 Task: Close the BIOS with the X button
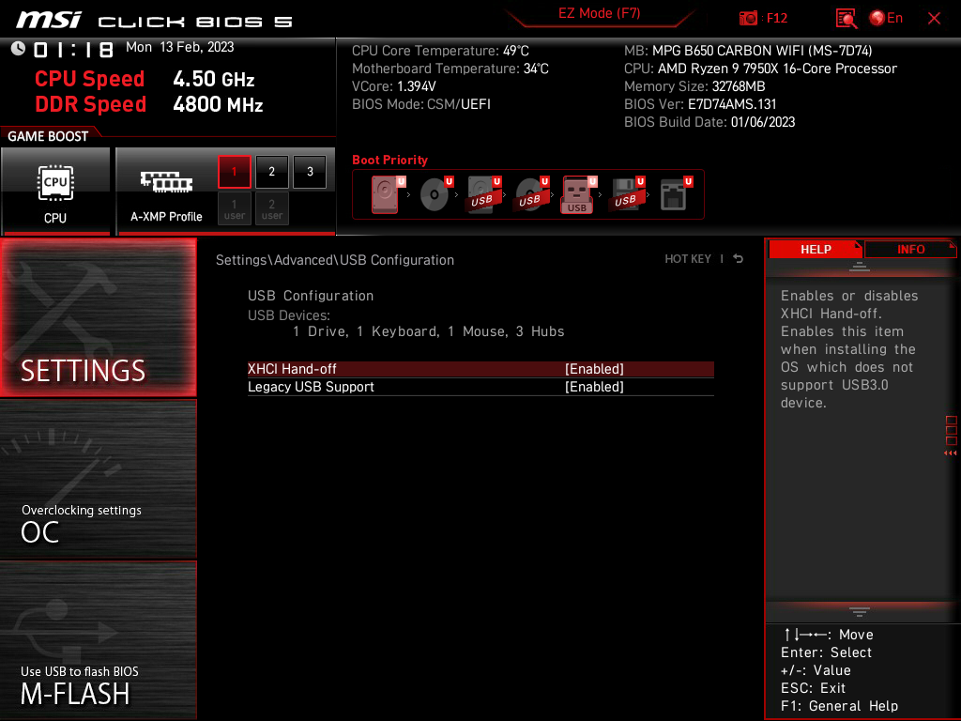click(x=934, y=19)
